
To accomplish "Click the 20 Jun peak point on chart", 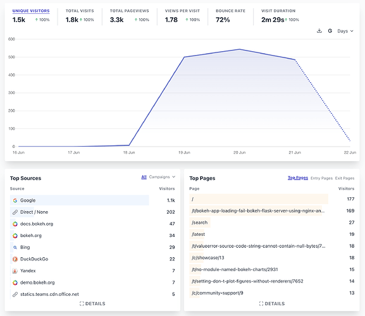I will (x=240, y=49).
